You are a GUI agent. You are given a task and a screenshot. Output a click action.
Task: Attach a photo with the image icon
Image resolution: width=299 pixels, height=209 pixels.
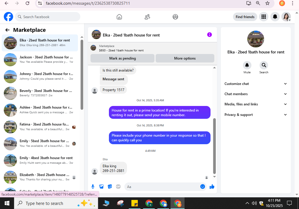(x=101, y=187)
